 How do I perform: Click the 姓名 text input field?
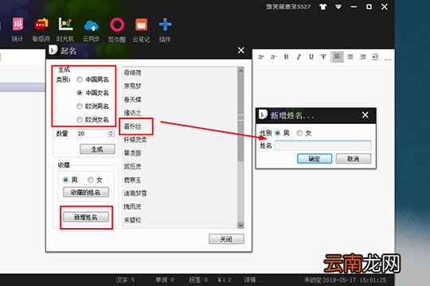point(323,145)
